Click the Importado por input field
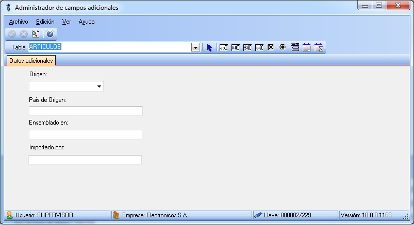The height and width of the screenshot is (225, 414). click(x=85, y=160)
